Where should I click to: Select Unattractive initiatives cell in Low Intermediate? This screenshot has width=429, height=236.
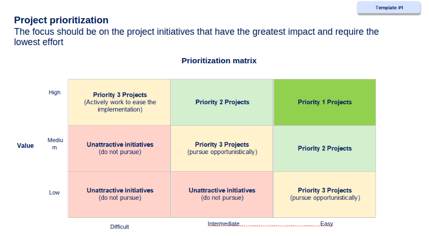[222, 194]
